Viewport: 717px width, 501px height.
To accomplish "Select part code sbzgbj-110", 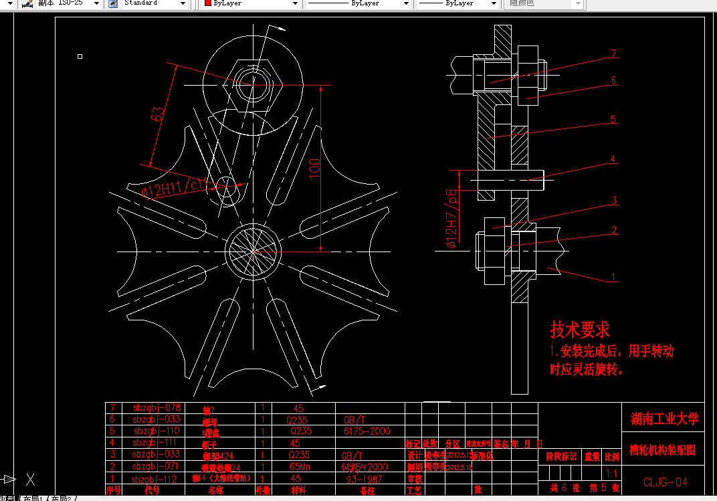I will pyautogui.click(x=157, y=431).
